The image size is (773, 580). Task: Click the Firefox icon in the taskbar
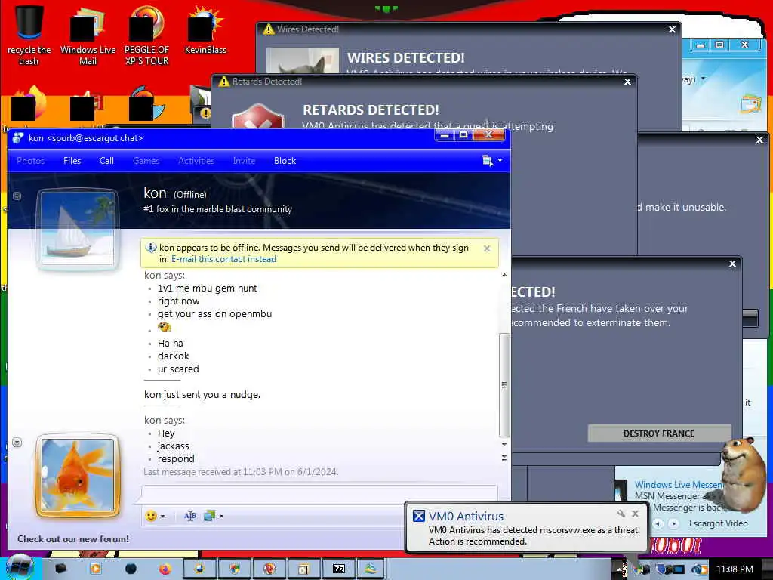coord(165,569)
